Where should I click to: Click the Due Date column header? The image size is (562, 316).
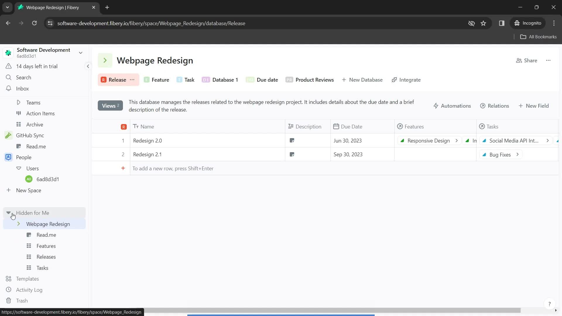click(x=362, y=127)
